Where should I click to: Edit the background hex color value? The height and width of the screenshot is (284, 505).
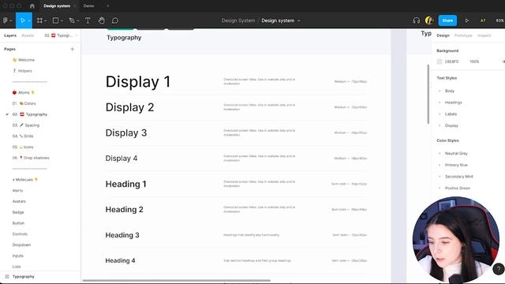pos(451,62)
